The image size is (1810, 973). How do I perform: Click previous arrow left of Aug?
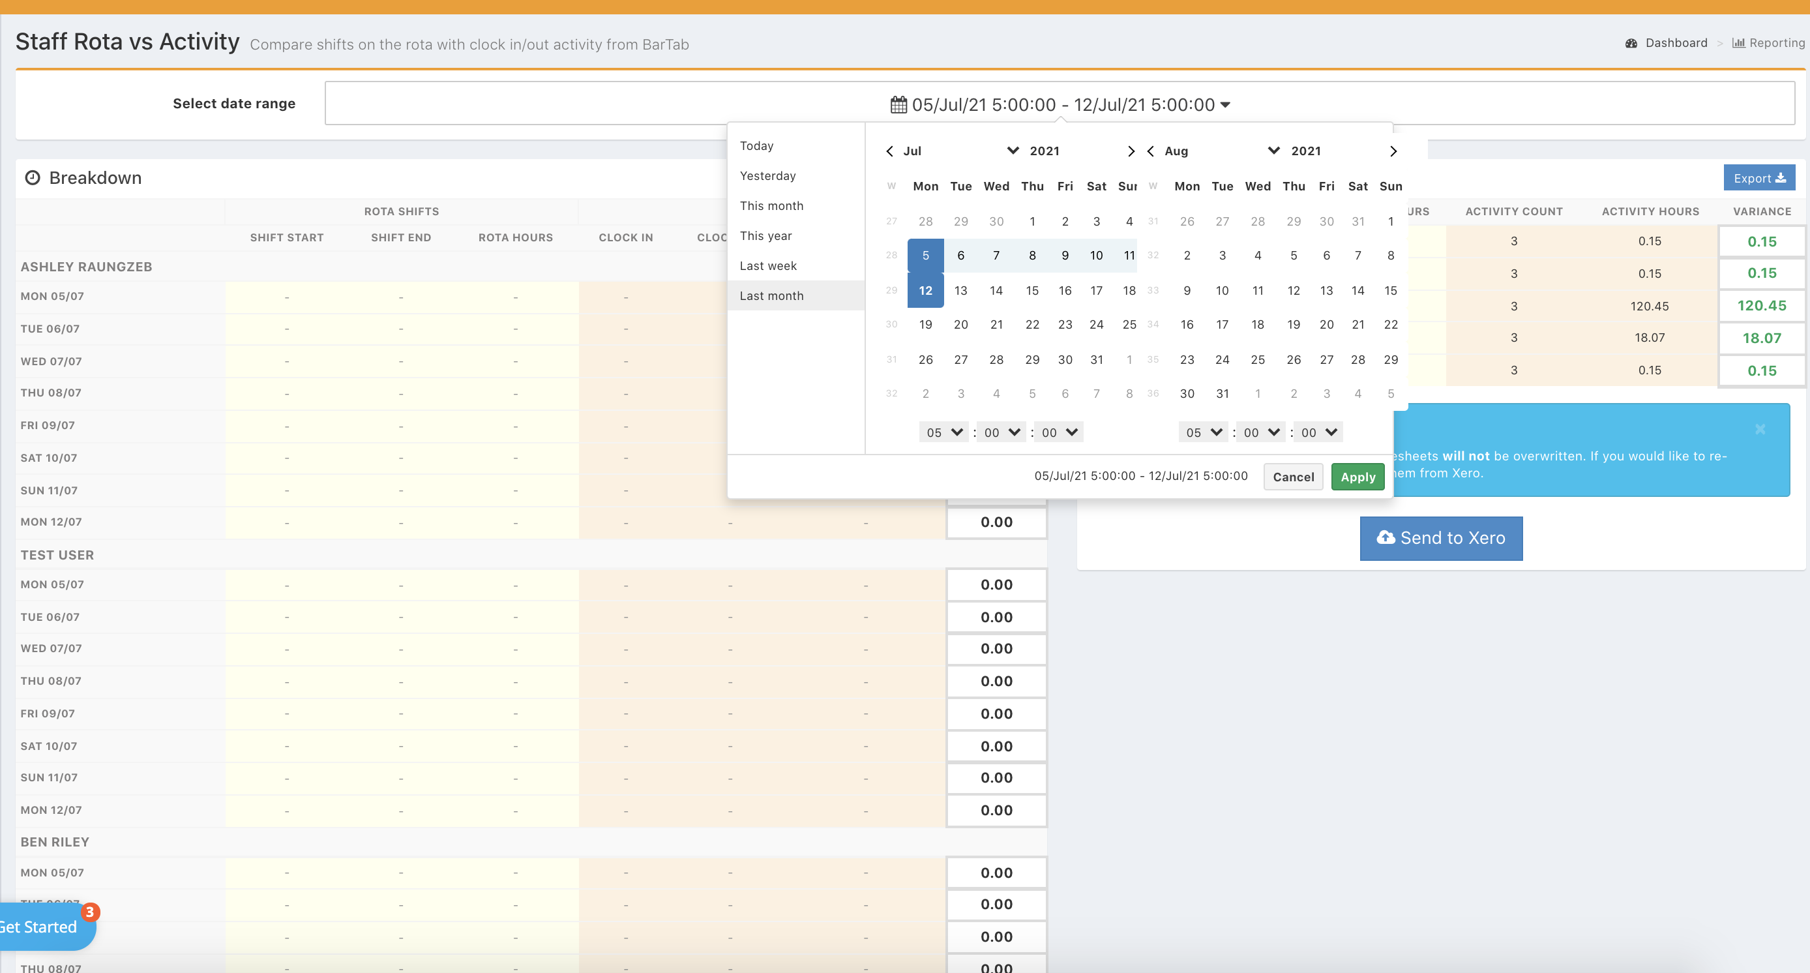[1150, 151]
